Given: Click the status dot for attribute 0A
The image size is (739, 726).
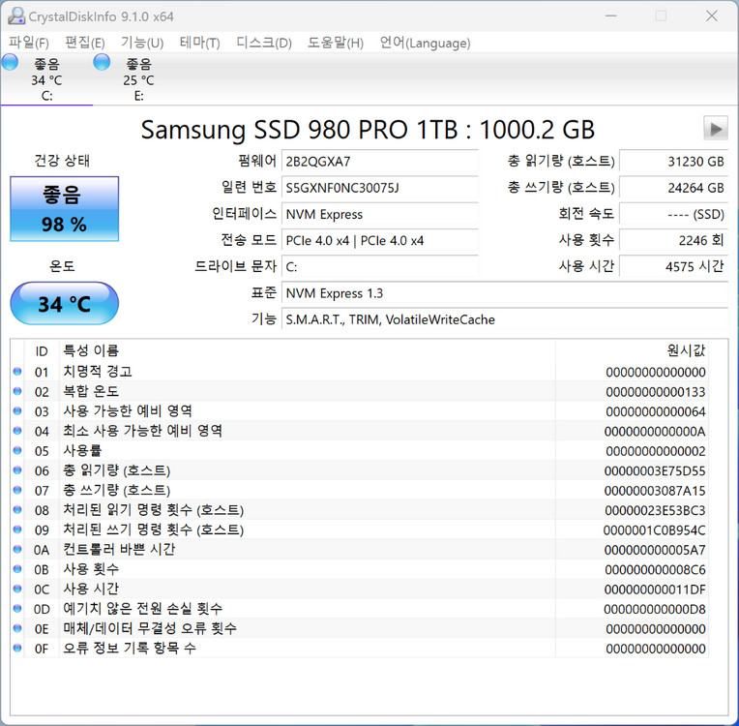Looking at the screenshot, I should point(17,550).
